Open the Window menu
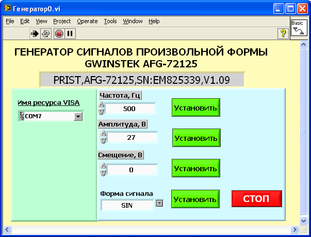The image size is (311, 237). click(x=133, y=21)
